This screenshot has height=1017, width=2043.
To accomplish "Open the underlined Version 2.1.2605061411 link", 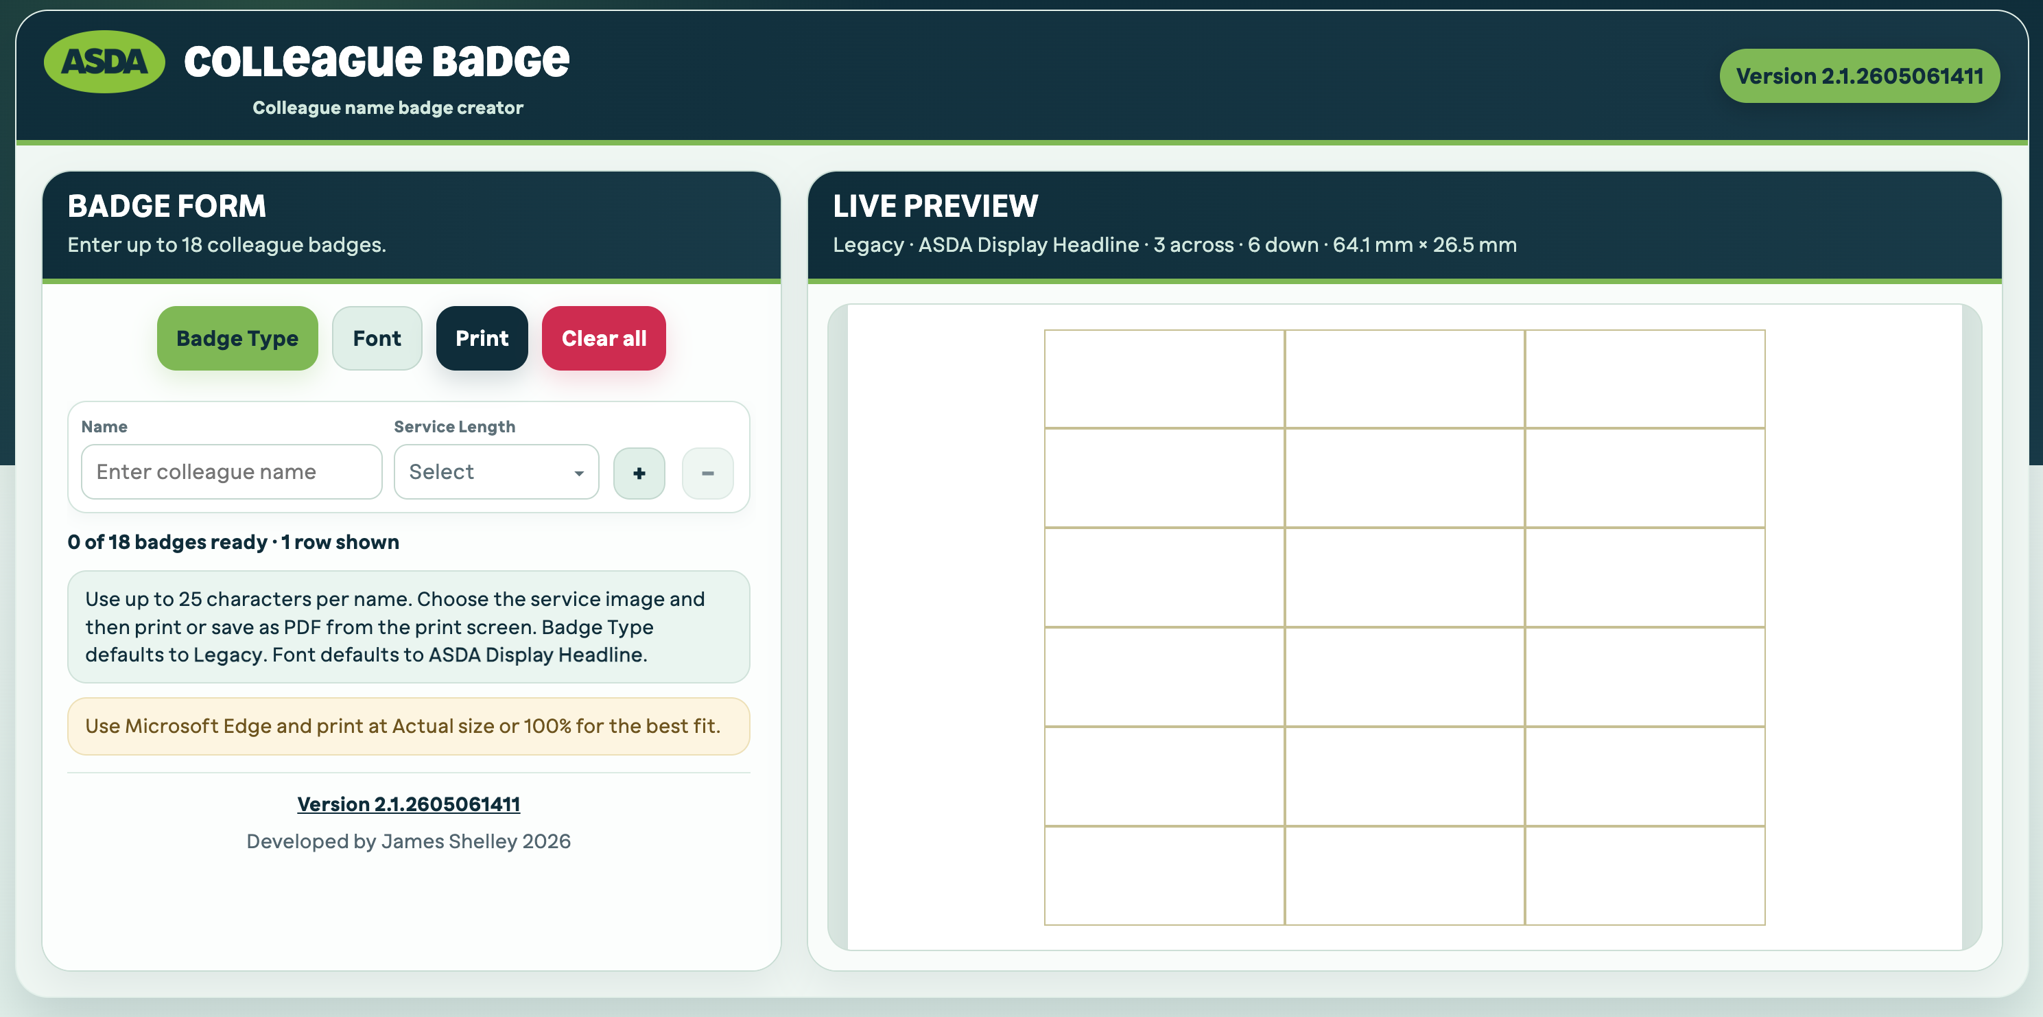I will (x=408, y=804).
